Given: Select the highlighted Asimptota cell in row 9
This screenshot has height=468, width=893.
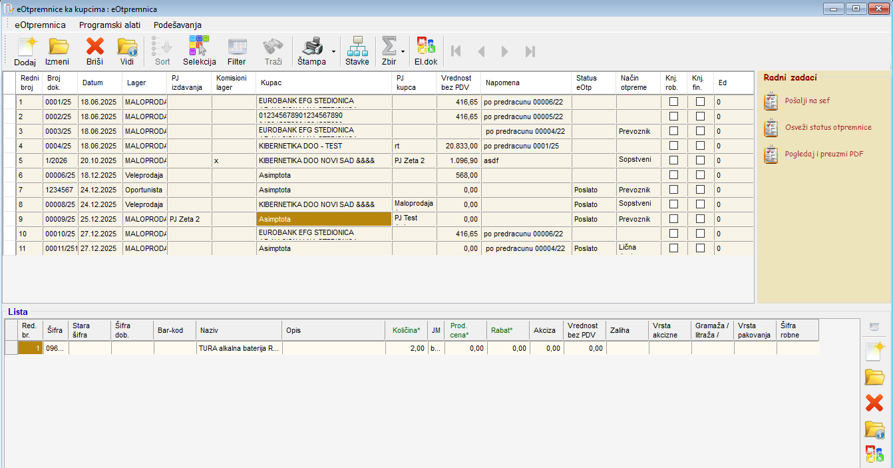Looking at the screenshot, I should pos(323,219).
